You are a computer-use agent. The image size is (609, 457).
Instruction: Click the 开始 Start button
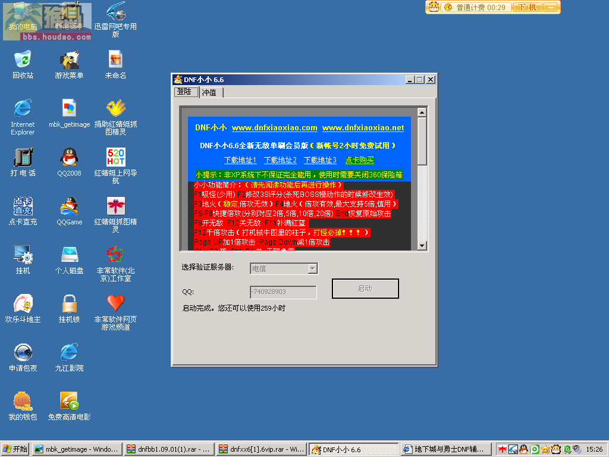tap(15, 449)
